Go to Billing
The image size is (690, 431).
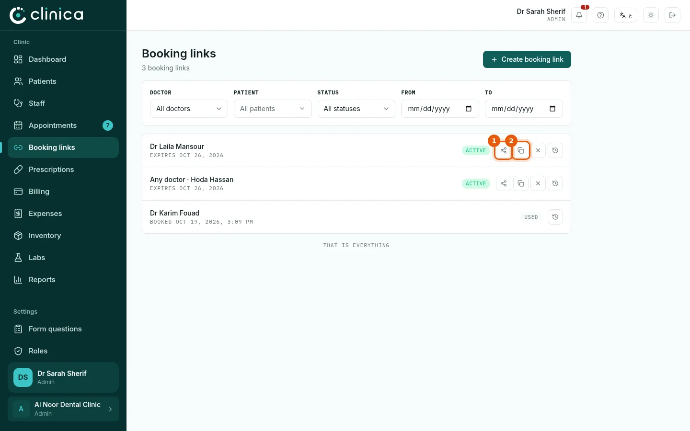[63, 192]
